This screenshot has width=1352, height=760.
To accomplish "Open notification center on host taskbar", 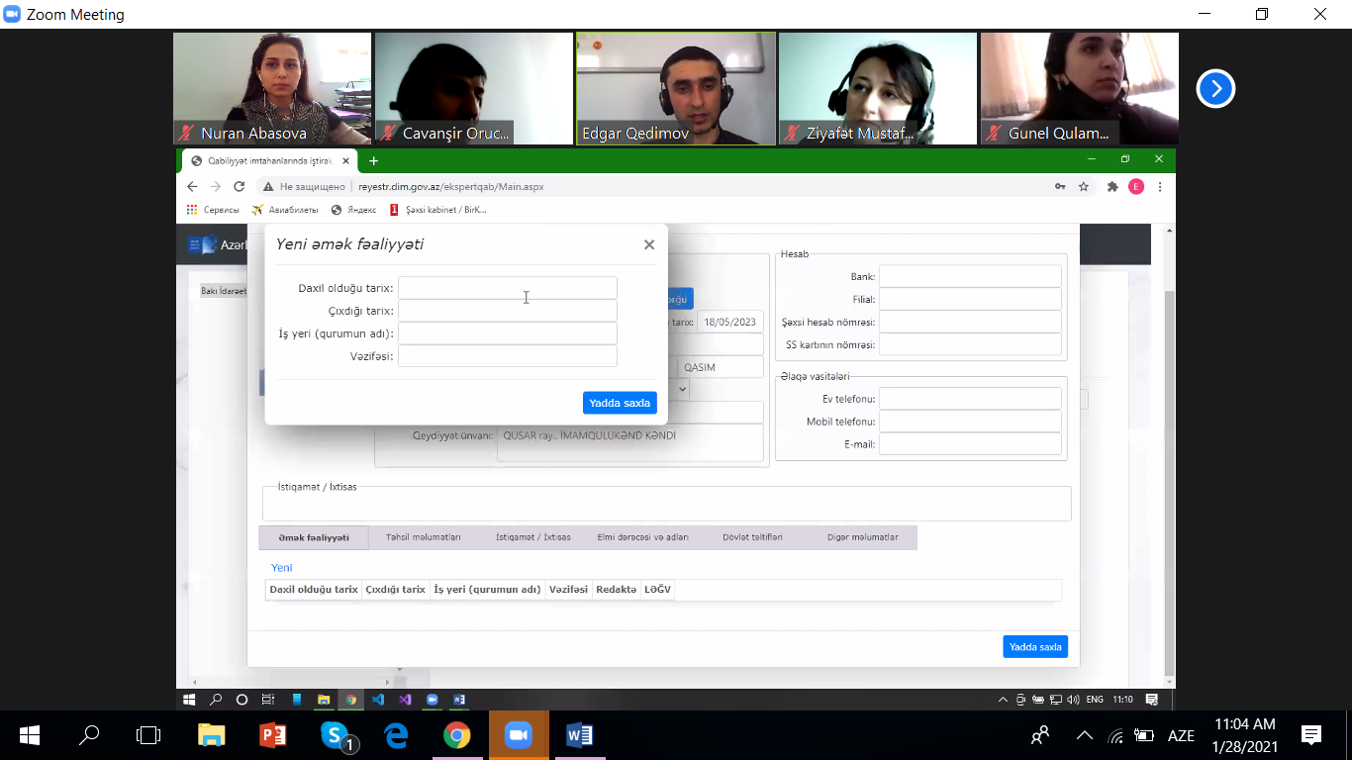I will [x=1311, y=735].
